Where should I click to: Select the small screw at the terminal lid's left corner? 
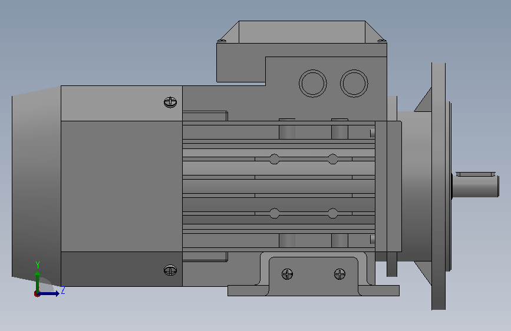(x=221, y=41)
